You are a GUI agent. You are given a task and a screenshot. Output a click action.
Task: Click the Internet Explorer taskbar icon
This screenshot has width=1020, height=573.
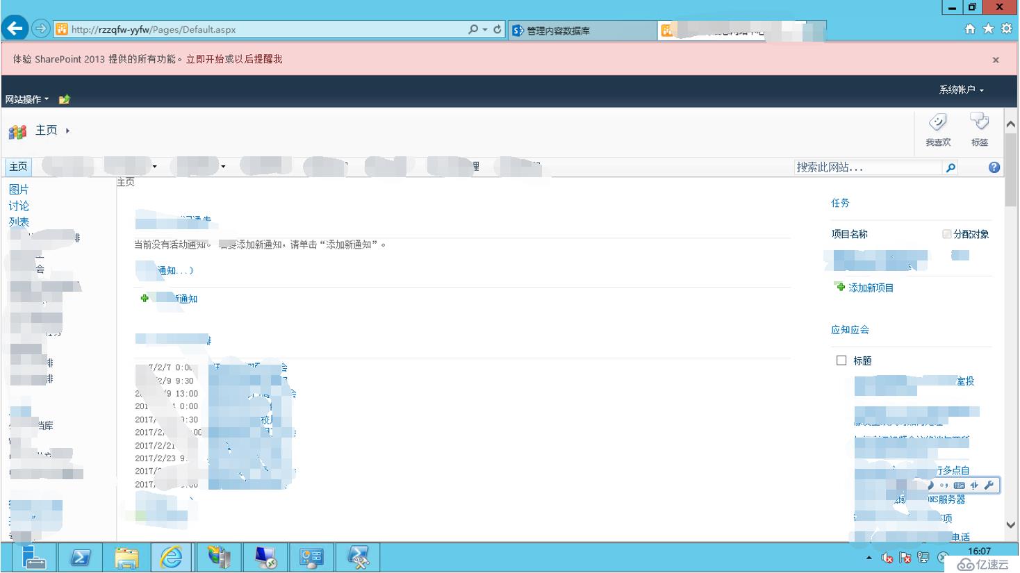[x=172, y=558]
